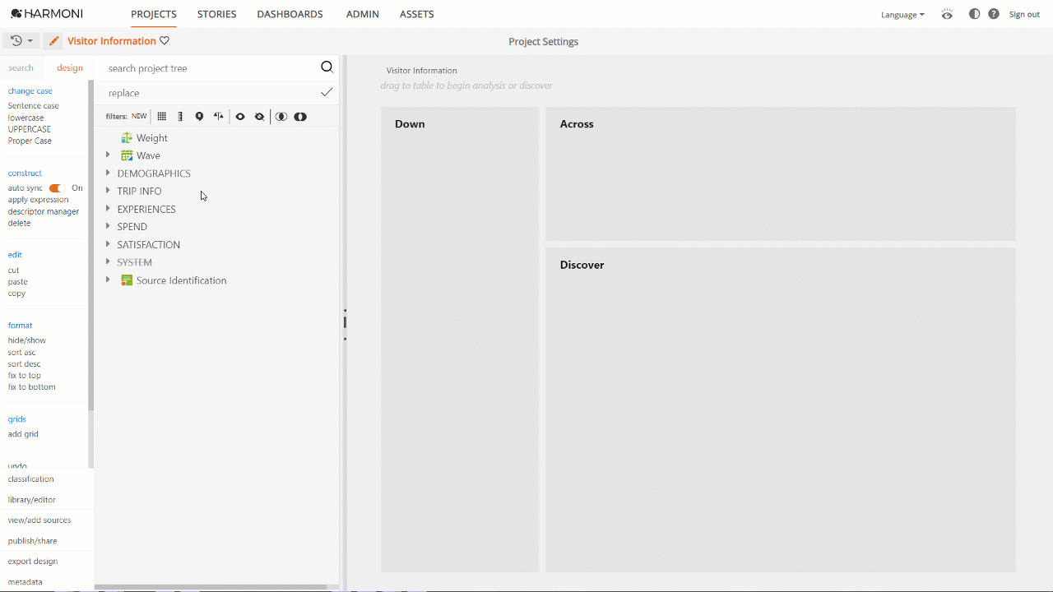The width and height of the screenshot is (1053, 592).
Task: Click the panel splitter collapse handle
Action: [x=345, y=322]
